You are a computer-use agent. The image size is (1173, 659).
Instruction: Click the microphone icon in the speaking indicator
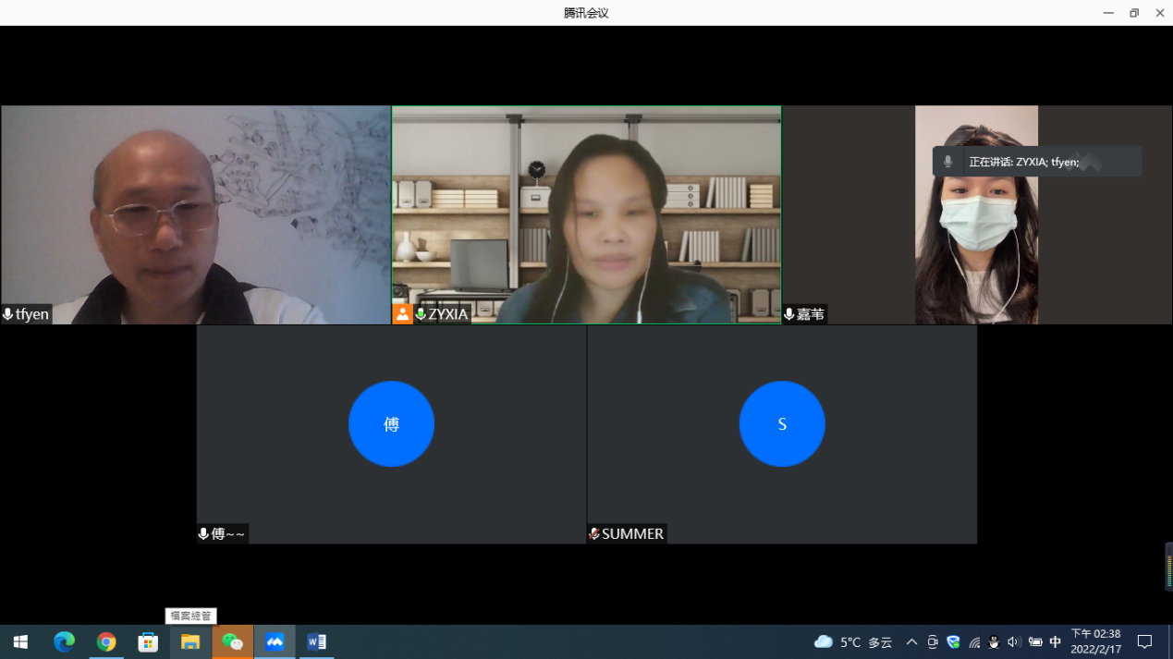tap(947, 162)
